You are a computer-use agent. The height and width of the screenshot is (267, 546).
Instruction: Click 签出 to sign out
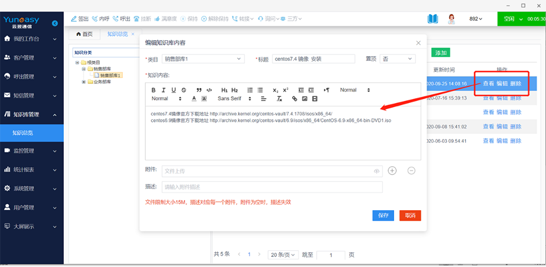(x=80, y=19)
